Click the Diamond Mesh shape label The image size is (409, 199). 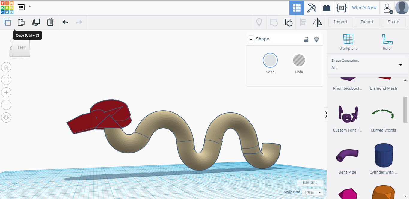point(383,88)
